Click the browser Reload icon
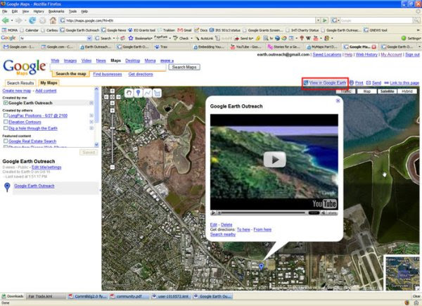 [x=32, y=20]
